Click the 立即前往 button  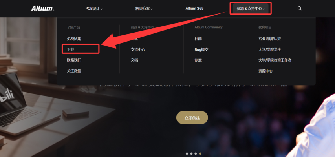[192, 118]
